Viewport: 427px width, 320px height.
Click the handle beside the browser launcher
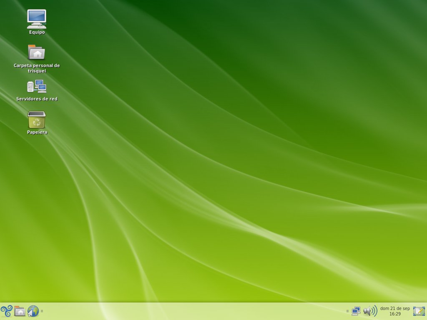click(x=42, y=311)
